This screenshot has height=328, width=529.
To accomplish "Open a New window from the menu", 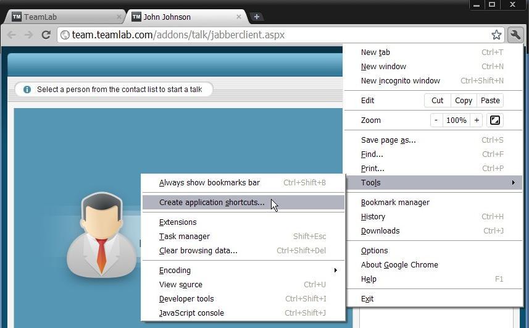I will pyautogui.click(x=433, y=67).
